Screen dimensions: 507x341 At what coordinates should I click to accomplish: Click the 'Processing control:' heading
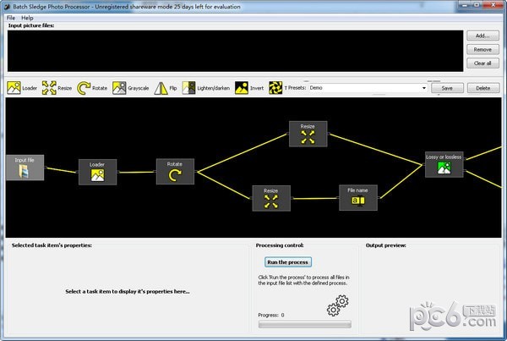[x=280, y=245]
